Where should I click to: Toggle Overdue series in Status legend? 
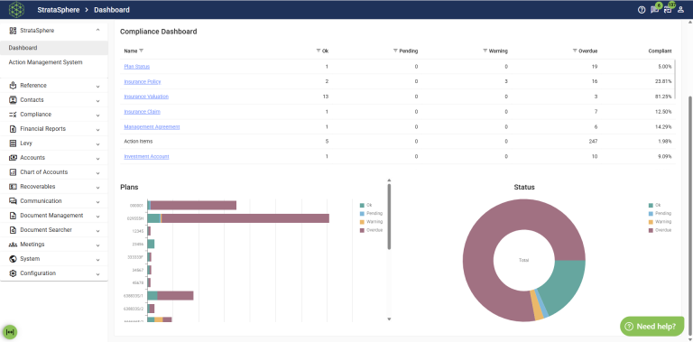(x=660, y=230)
